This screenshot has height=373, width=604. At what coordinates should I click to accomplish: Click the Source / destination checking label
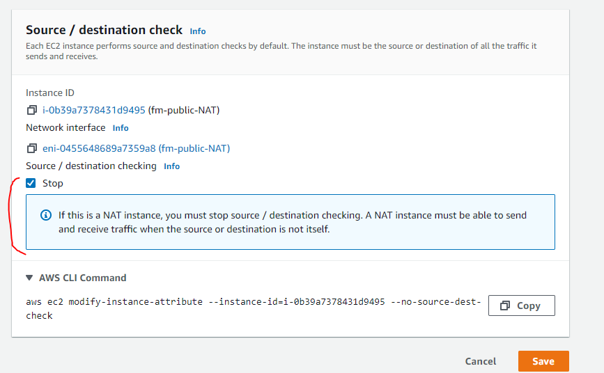point(91,166)
